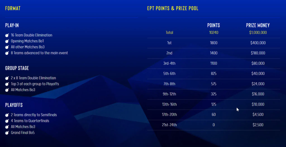Click bomb bullet next to 'Opening Matches Bo1'
Viewport: 286px width, 147px height.
(7, 41)
